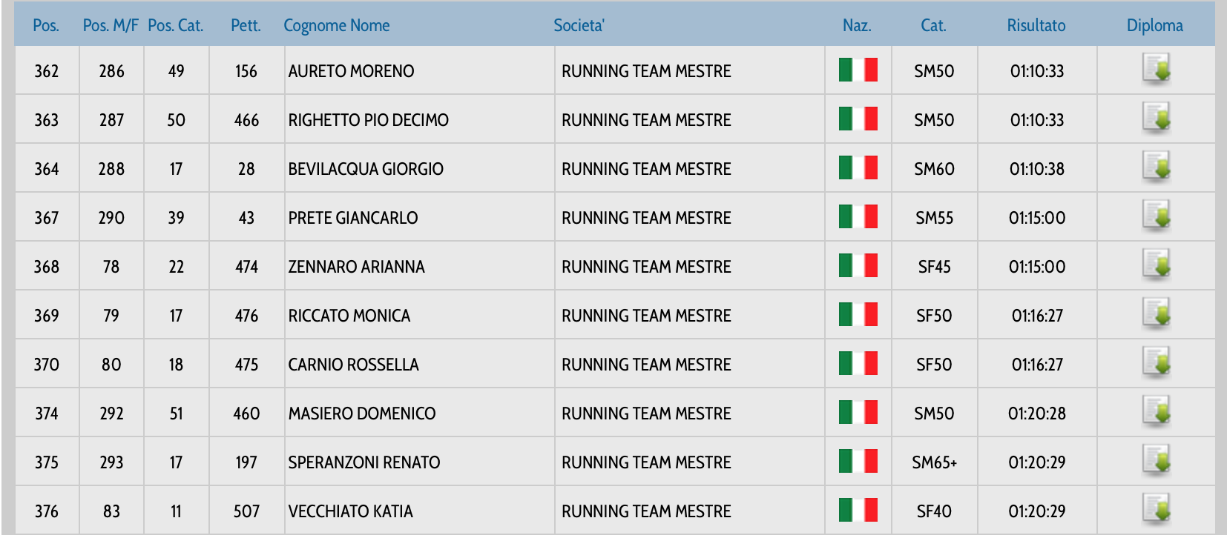Sort by Pos. M/F header
Image resolution: width=1227 pixels, height=538 pixels.
click(x=111, y=25)
